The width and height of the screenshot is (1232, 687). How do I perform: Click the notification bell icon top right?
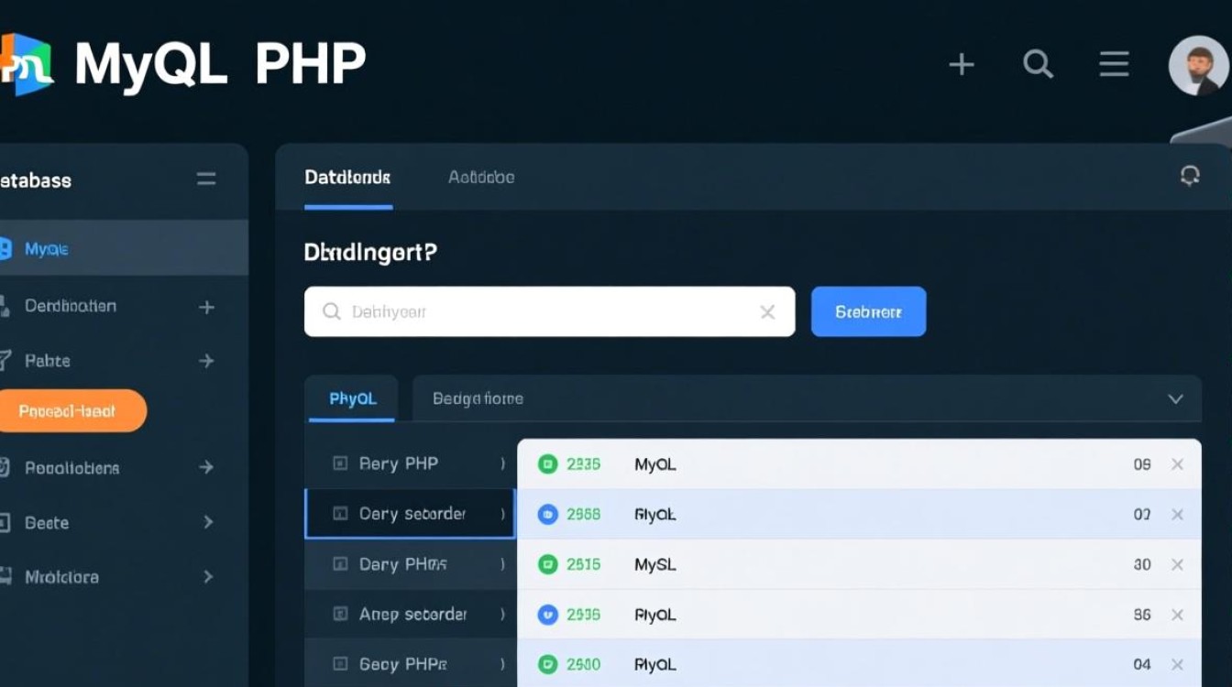tap(1192, 175)
